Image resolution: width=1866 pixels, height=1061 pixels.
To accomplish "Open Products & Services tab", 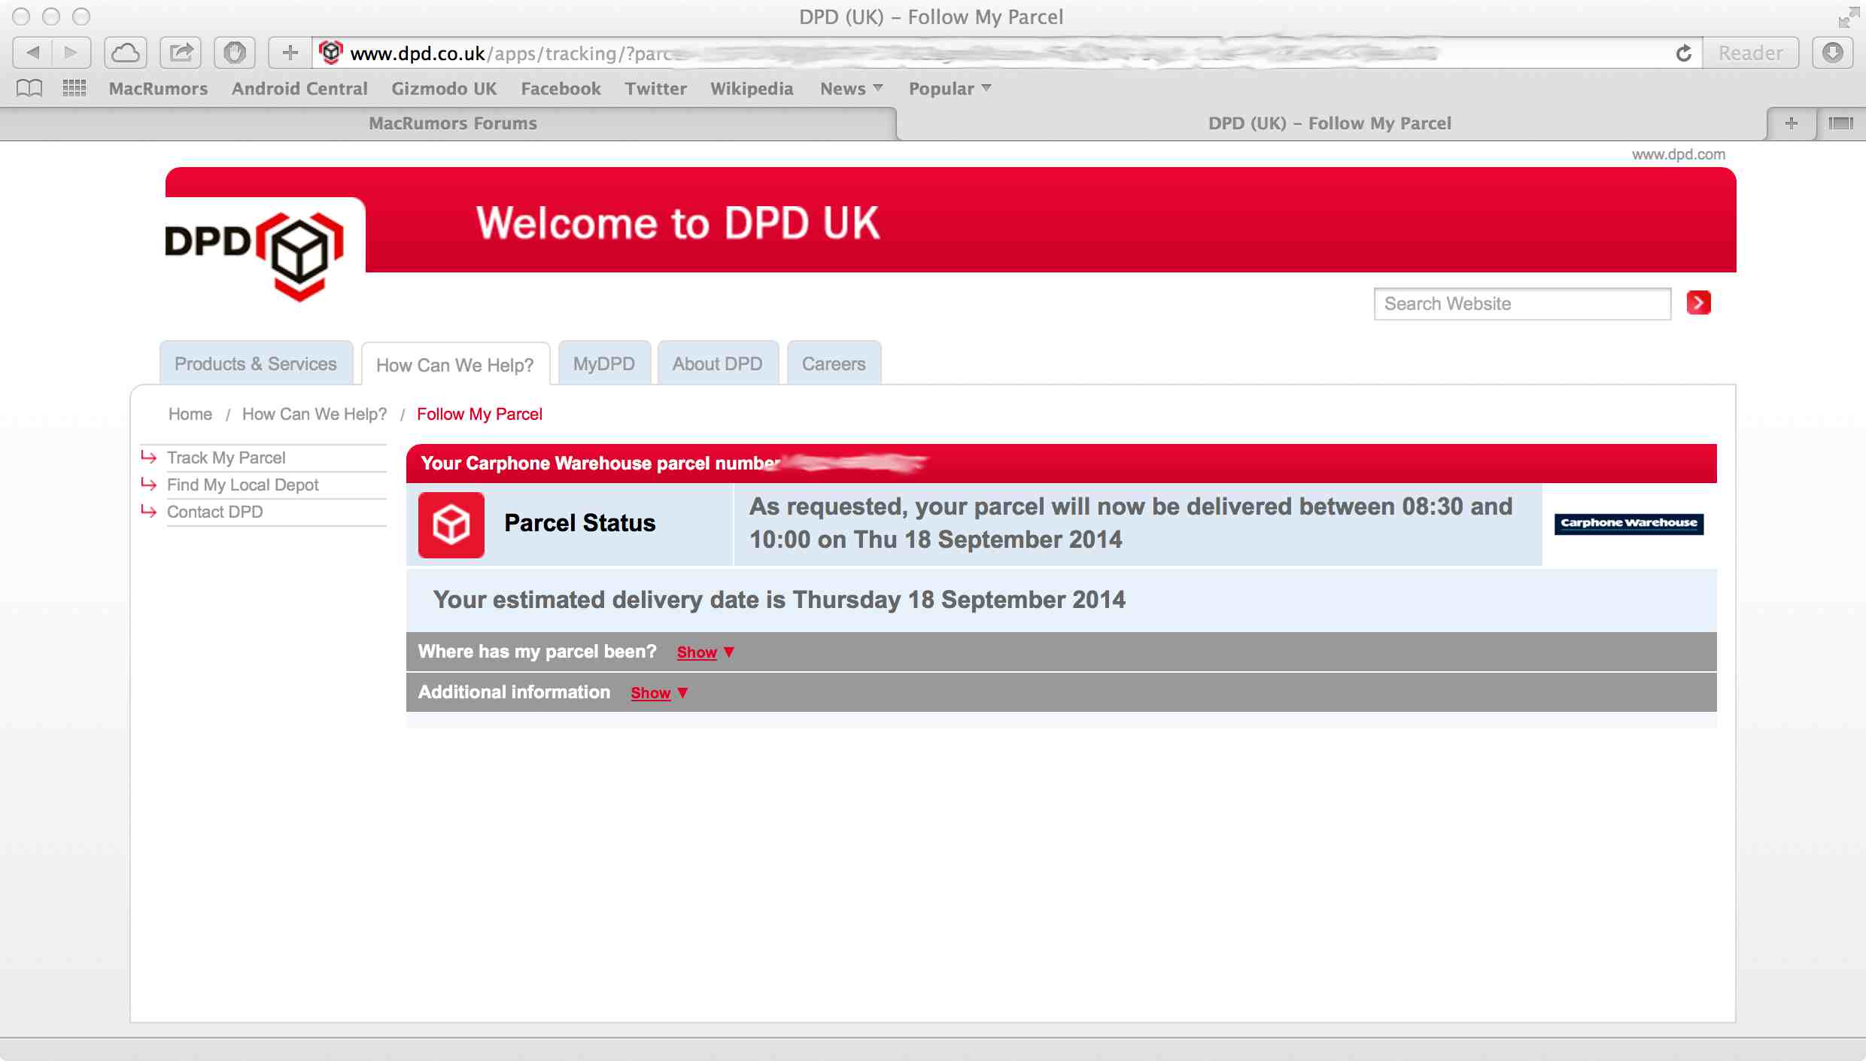I will (256, 364).
